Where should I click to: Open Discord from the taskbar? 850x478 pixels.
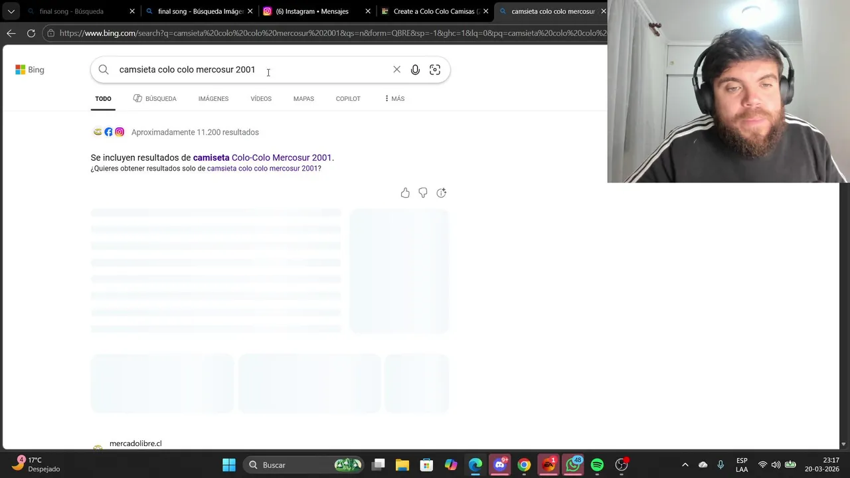point(500,465)
